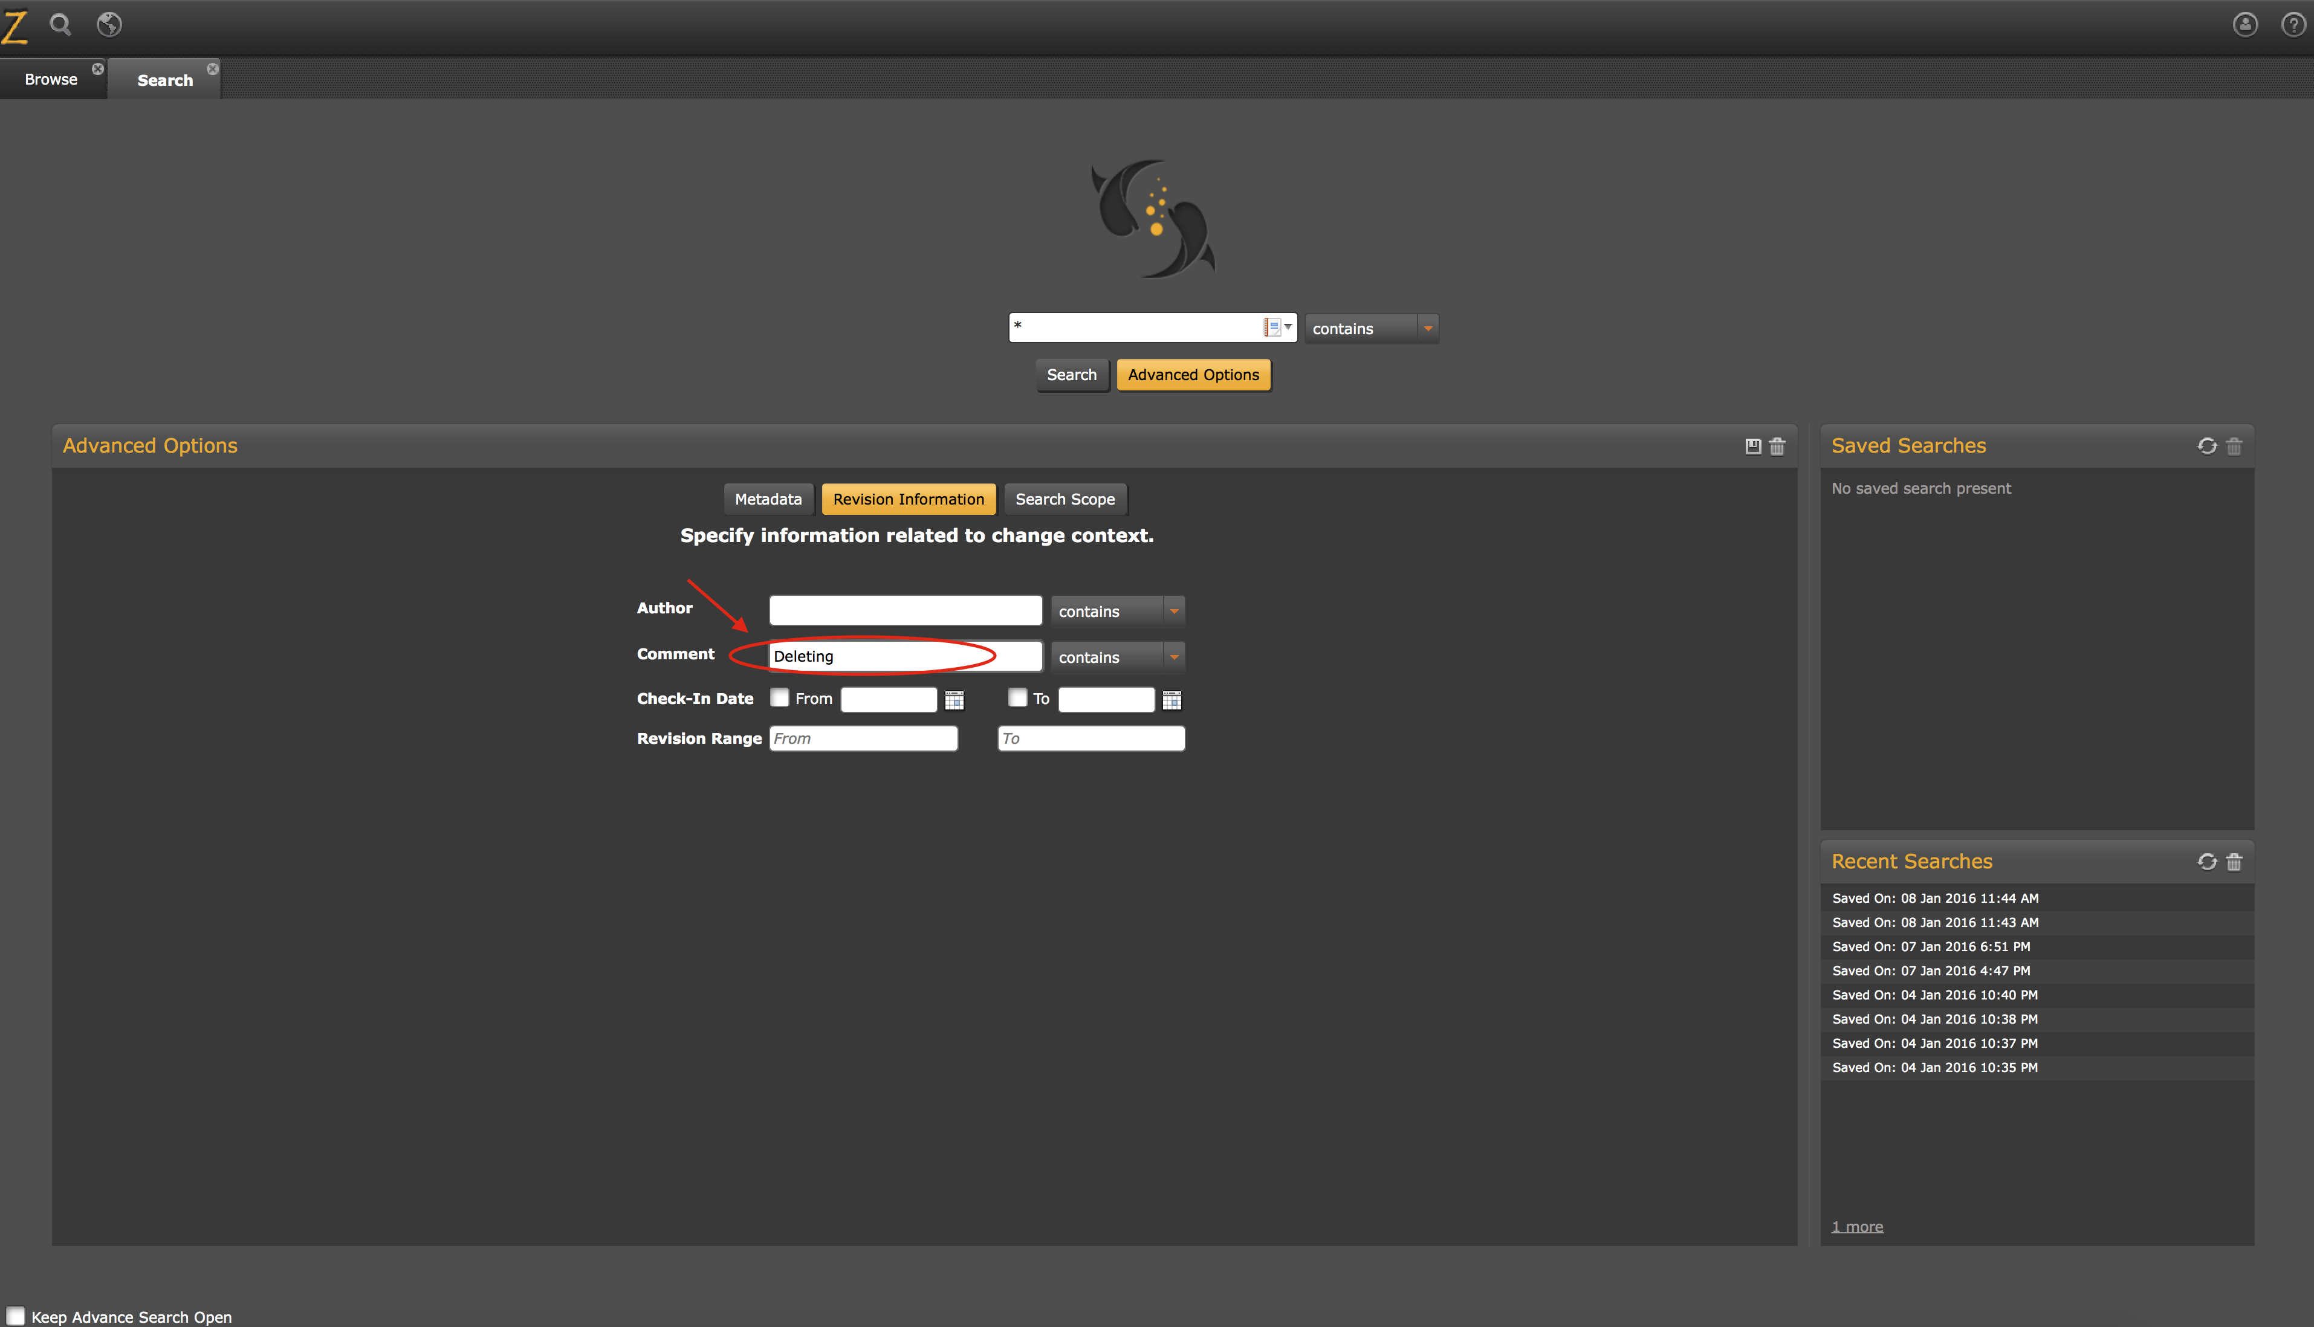The height and width of the screenshot is (1327, 2314).
Task: Refresh the Saved Searches panel
Action: click(2206, 446)
